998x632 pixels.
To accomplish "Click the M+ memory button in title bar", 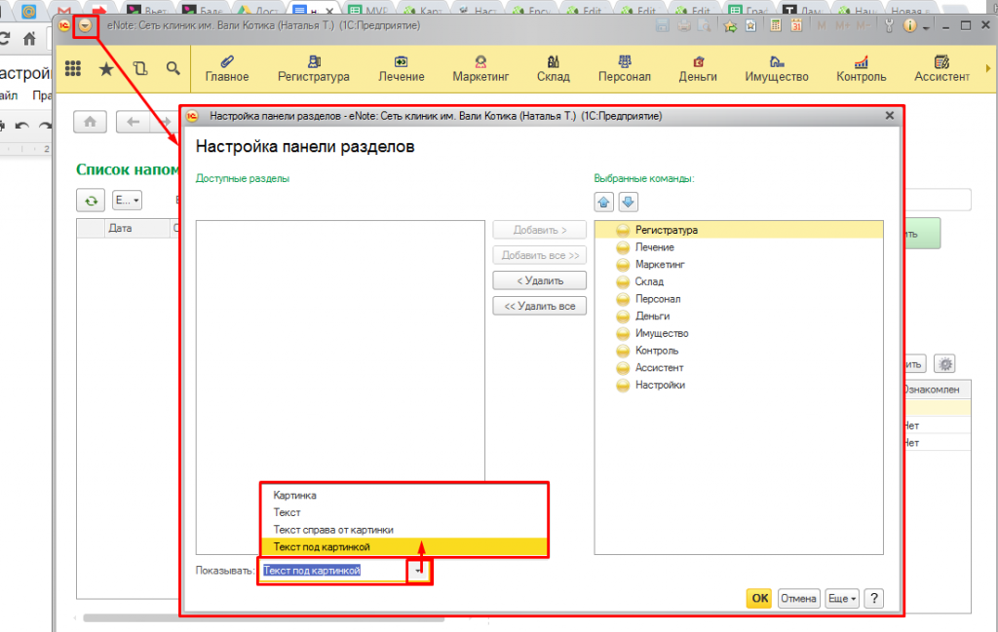I will [x=843, y=26].
